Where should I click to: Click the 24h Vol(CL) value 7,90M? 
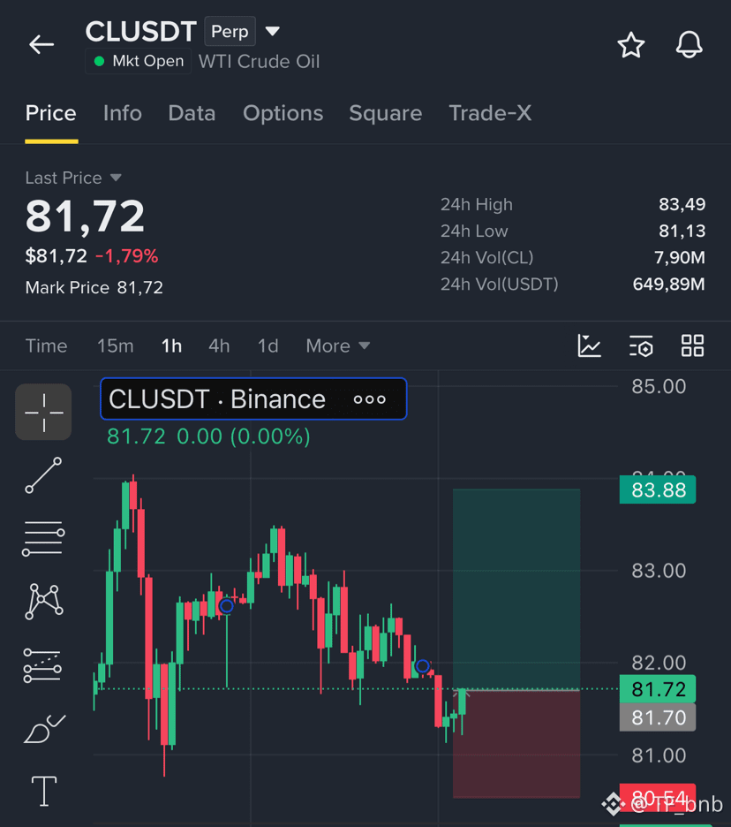pos(679,257)
